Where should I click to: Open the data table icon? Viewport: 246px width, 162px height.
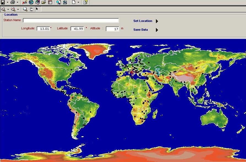tap(50, 3)
